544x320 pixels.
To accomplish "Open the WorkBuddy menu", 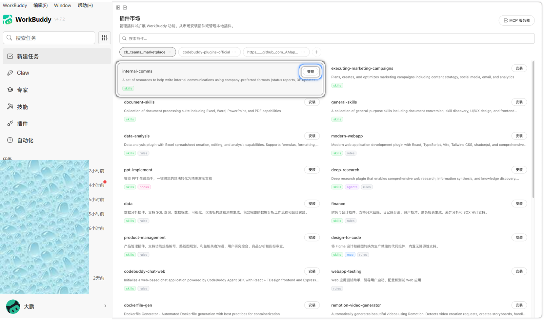I will tap(15, 5).
